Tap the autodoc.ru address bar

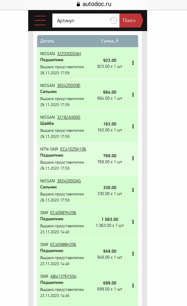coord(93,4)
